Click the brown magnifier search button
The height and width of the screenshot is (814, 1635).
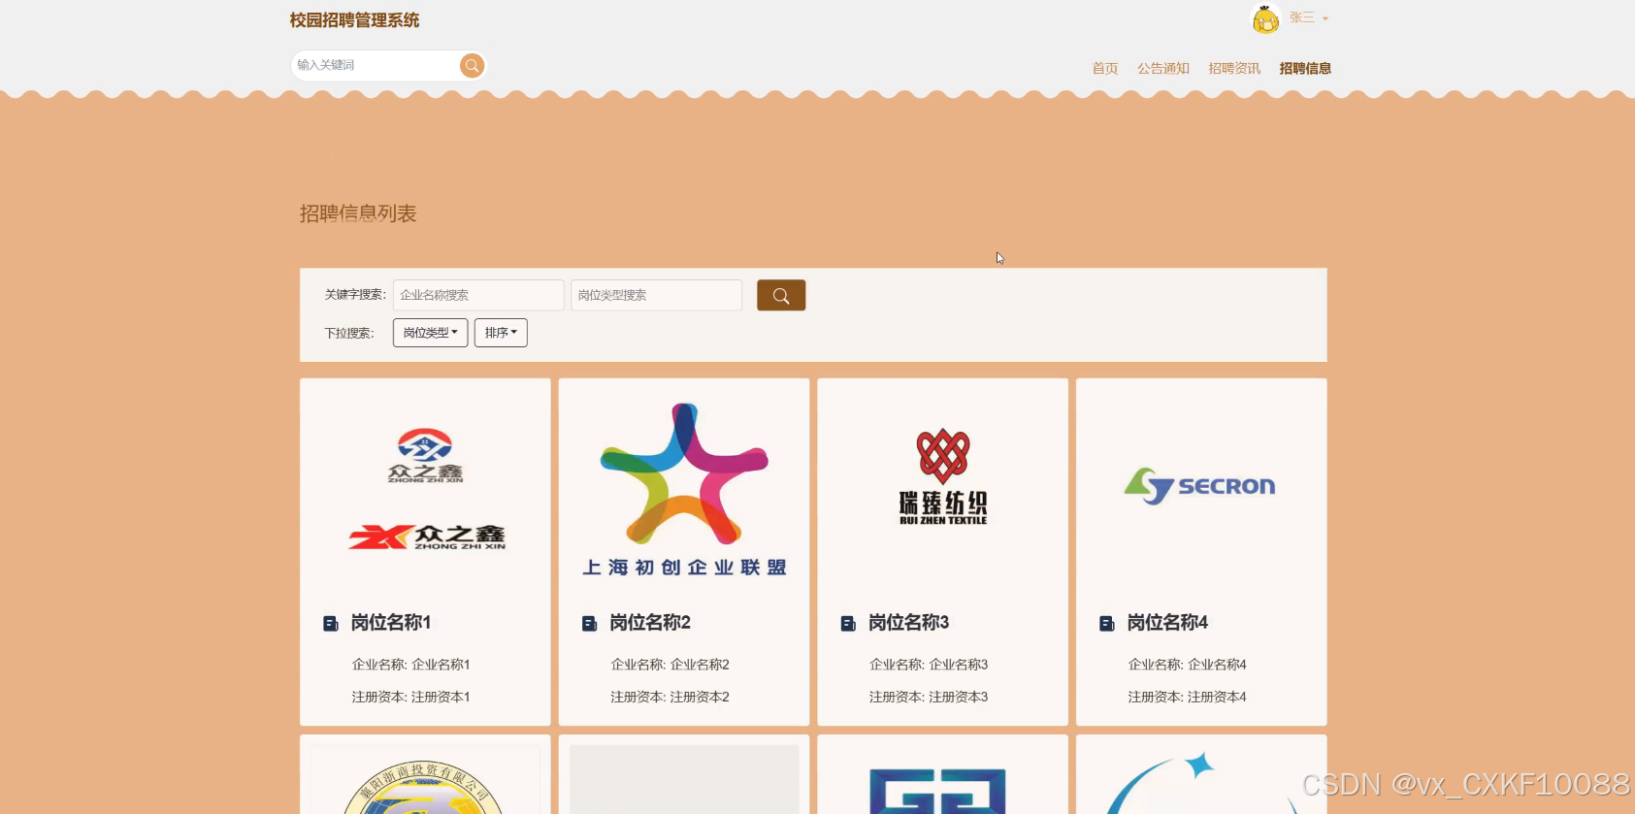point(781,295)
